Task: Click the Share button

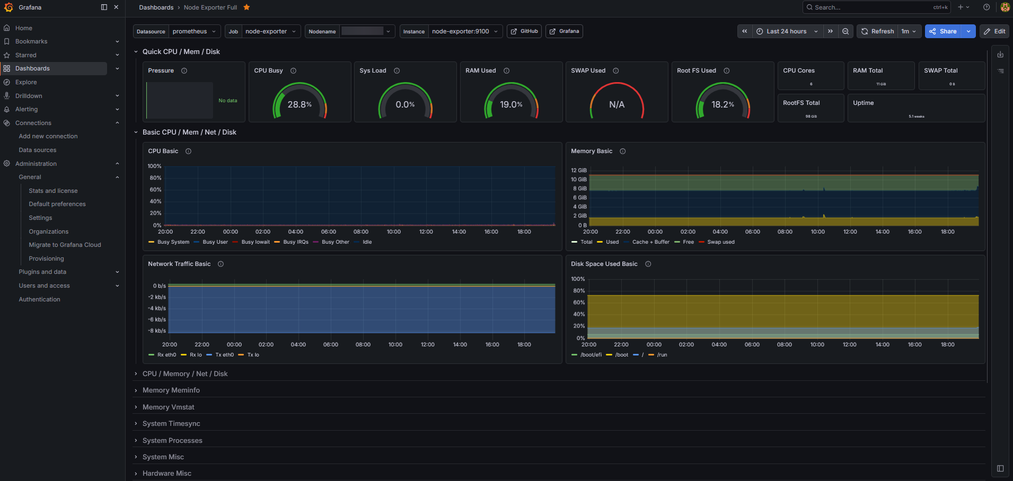Action: coord(943,31)
